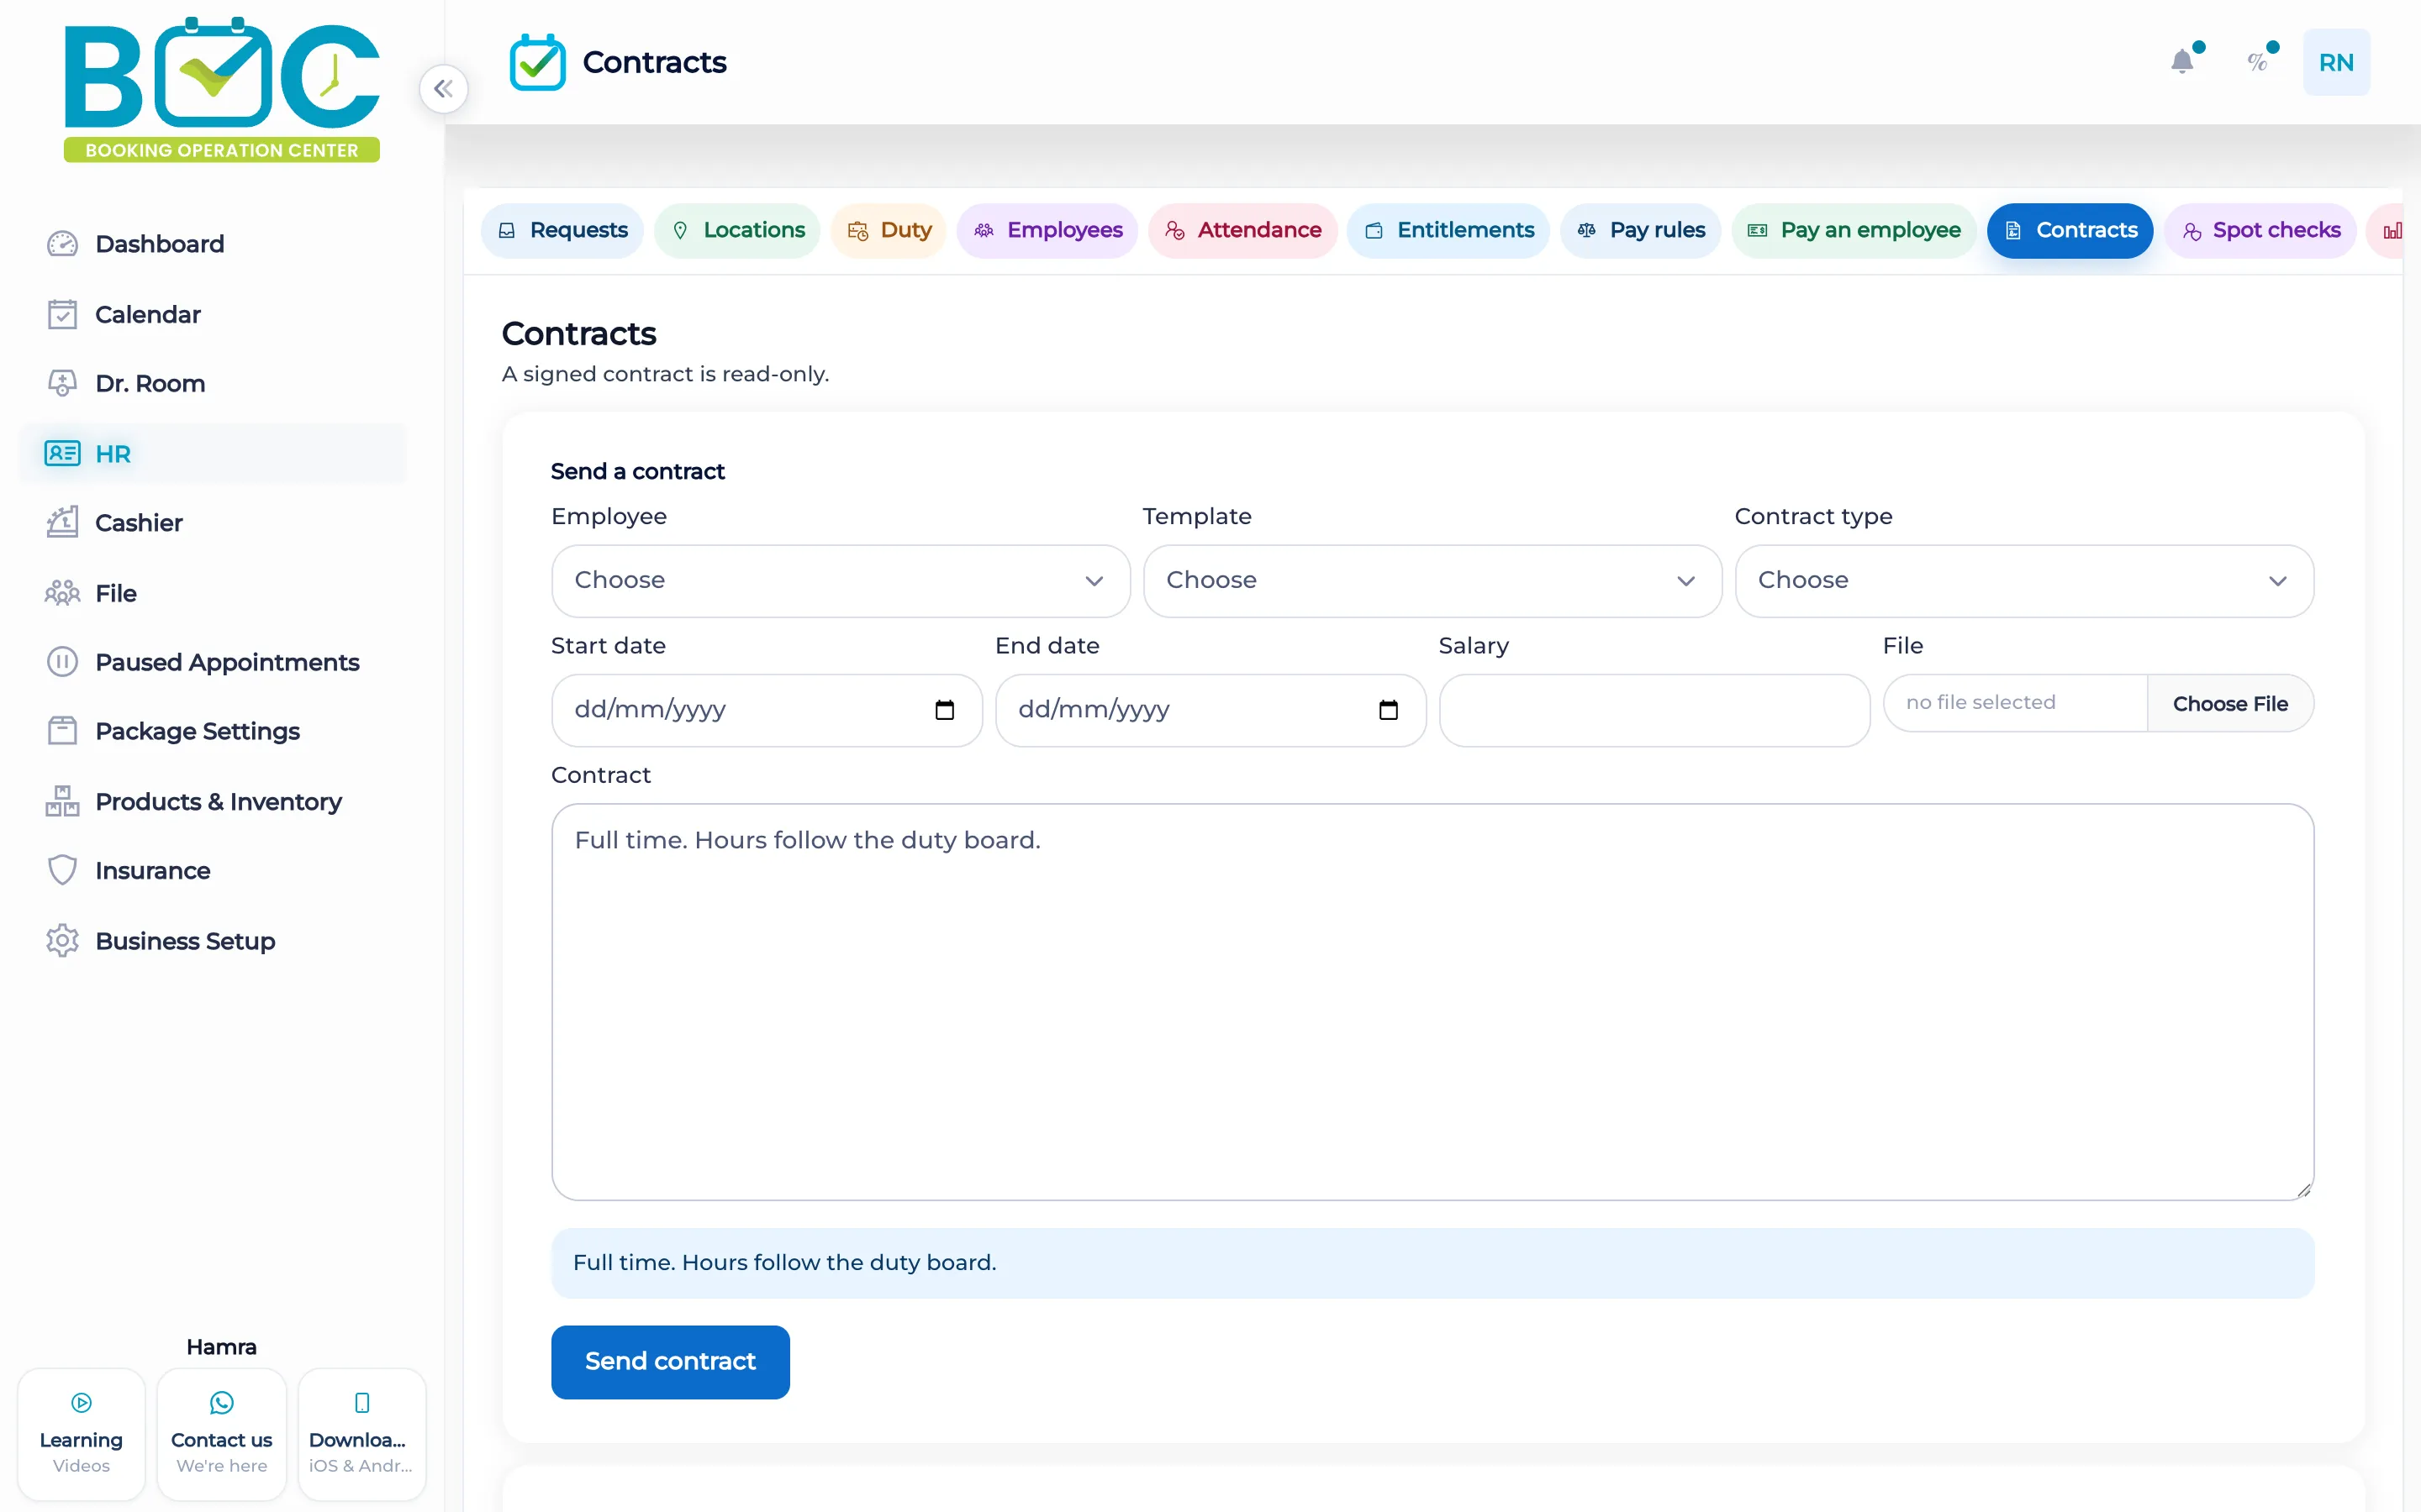
Task: Expand the Employee dropdown
Action: [841, 581]
